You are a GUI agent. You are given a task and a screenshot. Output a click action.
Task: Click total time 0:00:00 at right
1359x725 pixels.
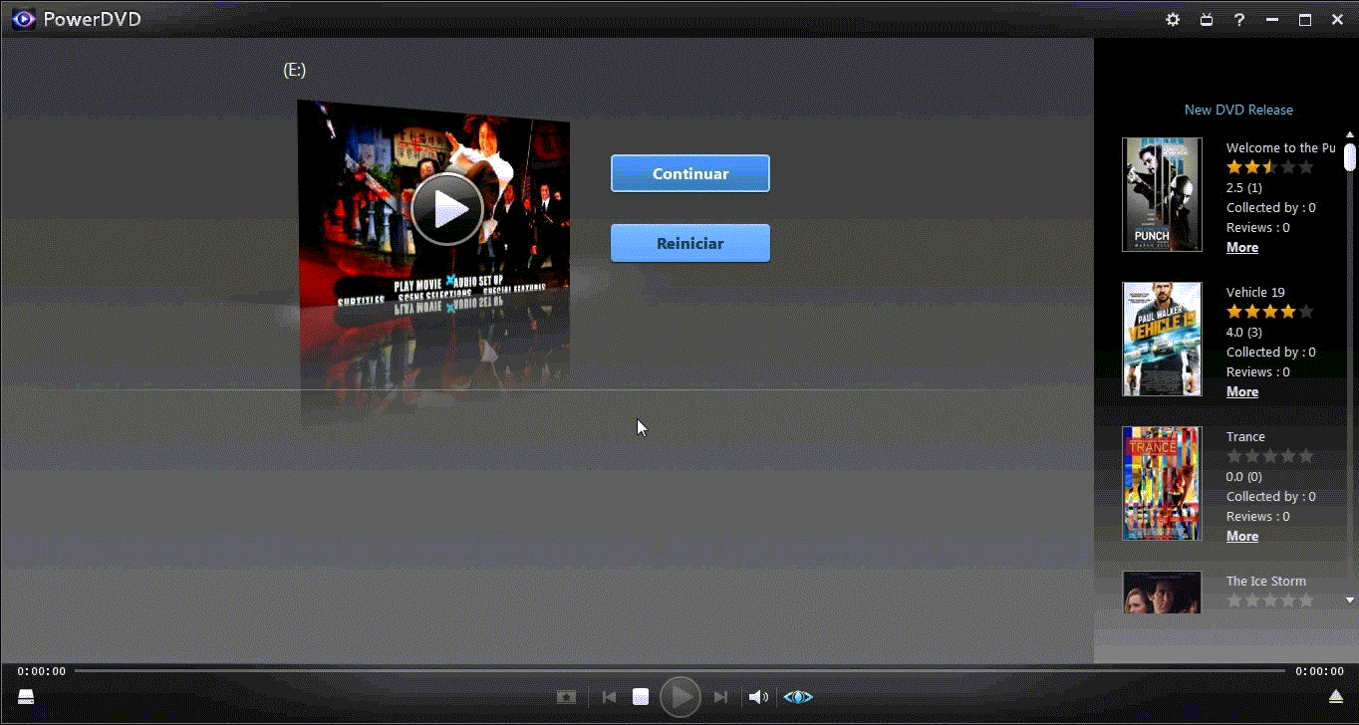tap(1319, 671)
